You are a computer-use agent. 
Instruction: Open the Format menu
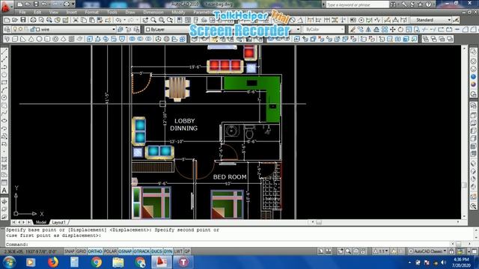(x=91, y=12)
